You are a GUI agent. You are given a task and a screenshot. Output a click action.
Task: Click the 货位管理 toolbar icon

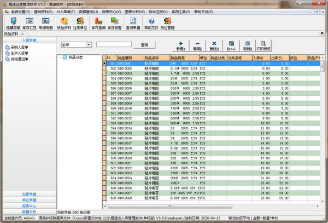pos(168,23)
